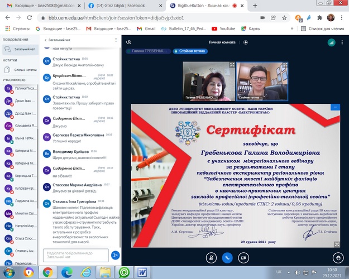Leave audio with blue phone button
This screenshot has height=279, width=349.
tap(227, 258)
